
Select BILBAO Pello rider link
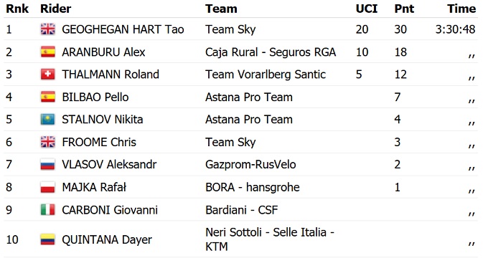(x=95, y=97)
